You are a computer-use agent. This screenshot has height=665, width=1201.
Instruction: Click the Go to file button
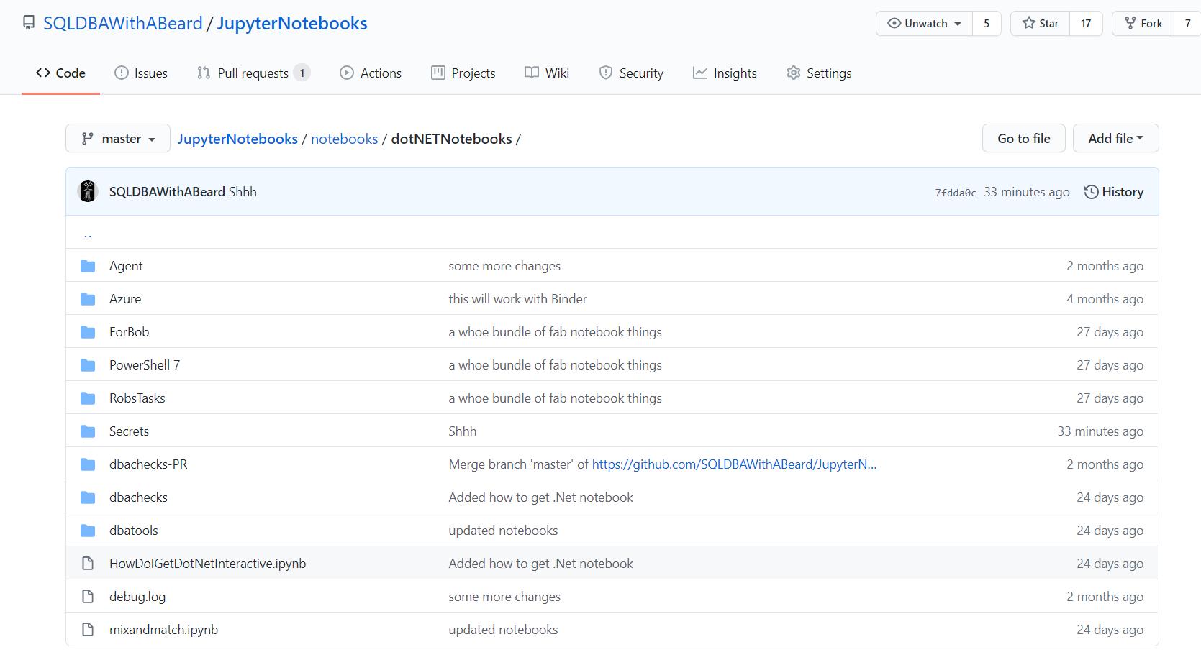(1023, 138)
